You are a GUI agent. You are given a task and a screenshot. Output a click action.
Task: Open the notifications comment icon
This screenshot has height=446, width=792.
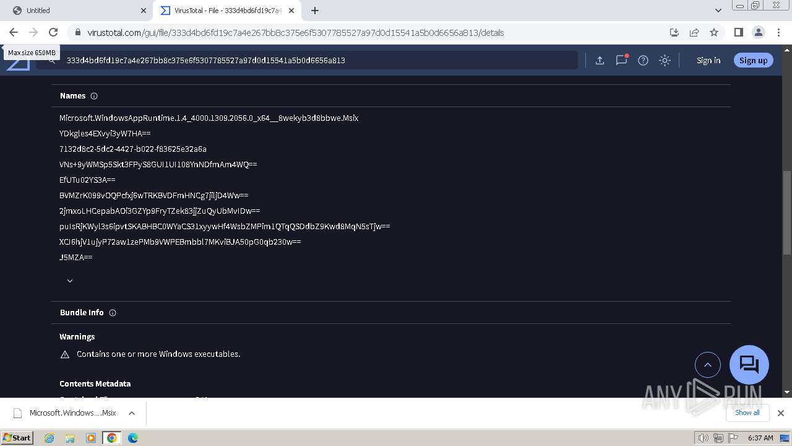click(x=621, y=60)
